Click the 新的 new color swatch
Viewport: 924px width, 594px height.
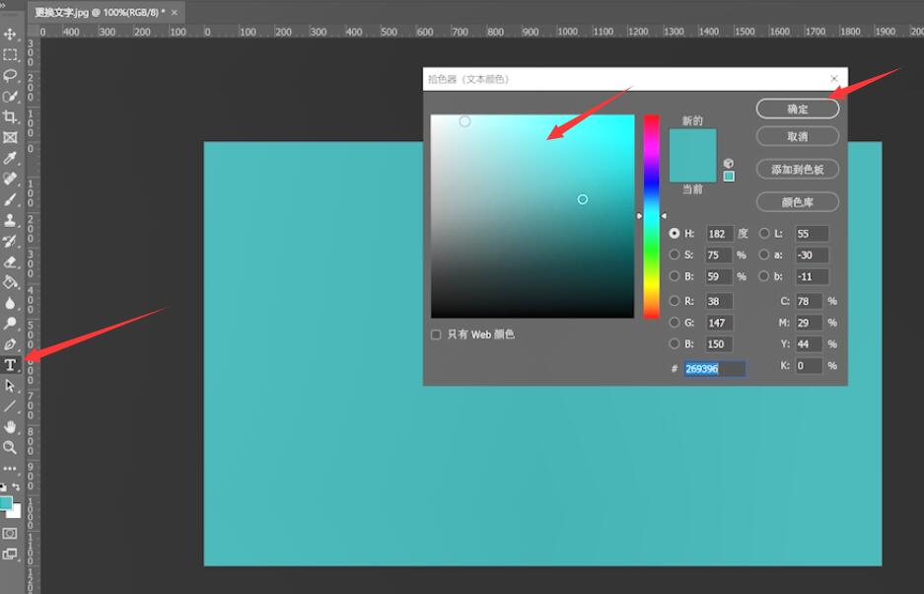(x=693, y=142)
